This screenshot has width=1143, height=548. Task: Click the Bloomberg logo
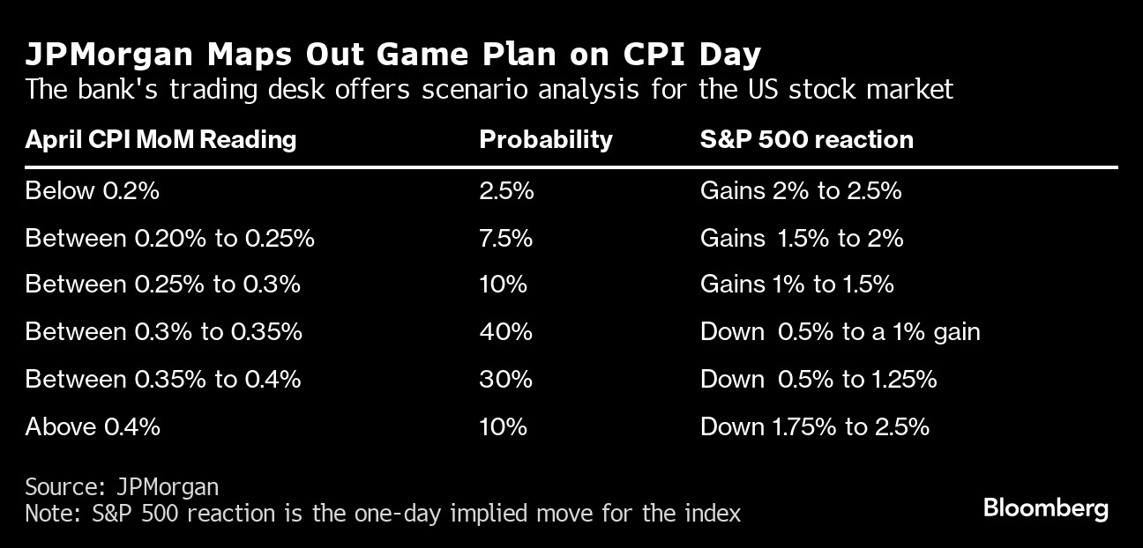pos(1045,508)
